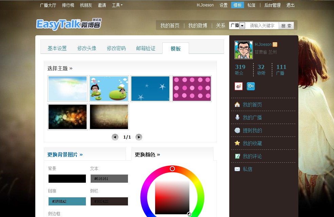334x217 pixels.
Task: Click the envelope icon beside 私信
Action: tap(237, 169)
